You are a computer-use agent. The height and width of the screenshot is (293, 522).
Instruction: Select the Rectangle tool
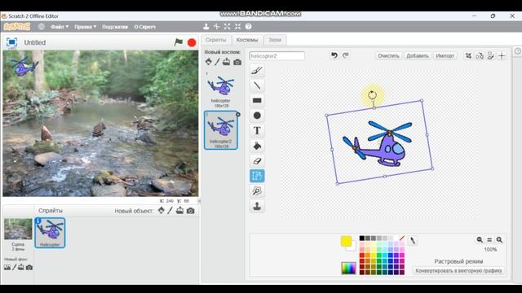[257, 100]
